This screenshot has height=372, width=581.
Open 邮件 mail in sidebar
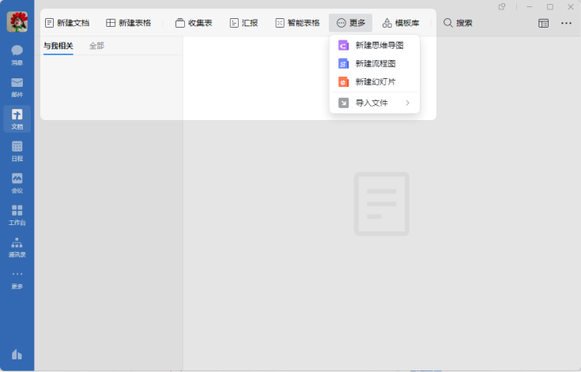(x=17, y=87)
